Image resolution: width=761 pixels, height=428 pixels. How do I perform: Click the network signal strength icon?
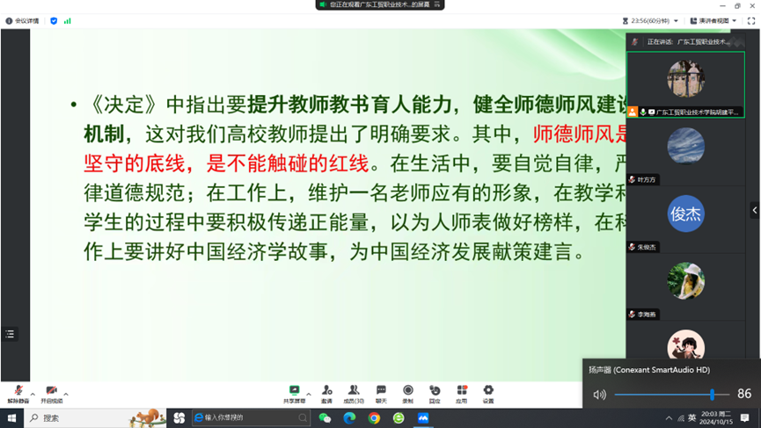pos(67,21)
